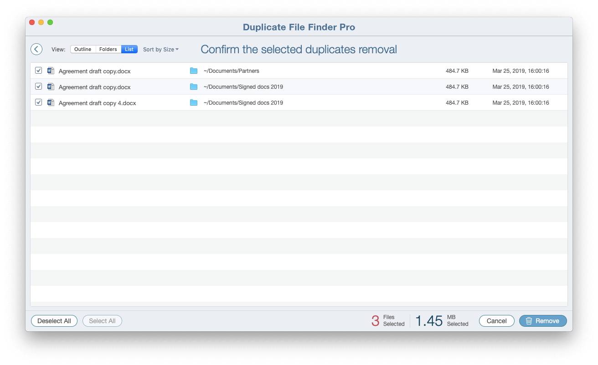Click the Word icon on the second duplicate row
Screen dimensions: 598x365
tap(50, 87)
